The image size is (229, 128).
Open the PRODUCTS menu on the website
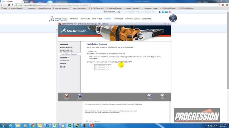tap(74, 19)
